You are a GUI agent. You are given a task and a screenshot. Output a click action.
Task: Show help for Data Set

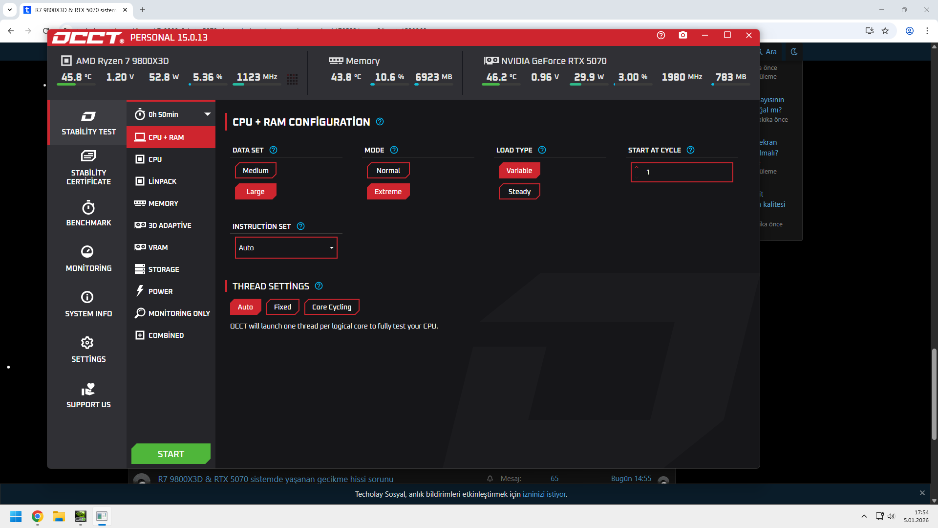point(274,150)
